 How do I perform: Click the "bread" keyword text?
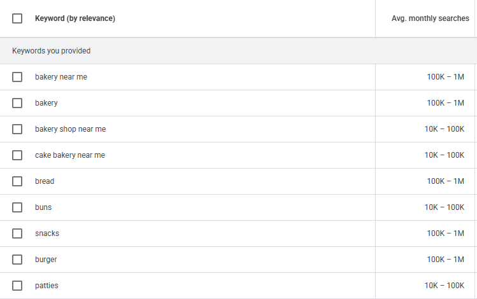[x=45, y=181]
